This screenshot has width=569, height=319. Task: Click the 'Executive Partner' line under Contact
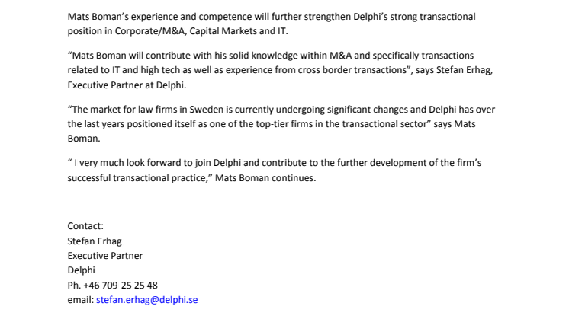105,256
